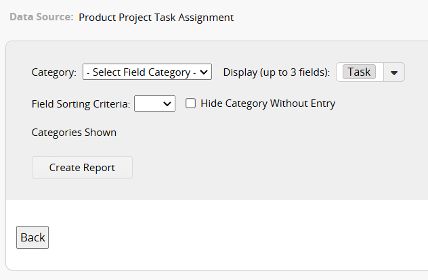
Task: Click the Data Source label
Action: tap(41, 18)
